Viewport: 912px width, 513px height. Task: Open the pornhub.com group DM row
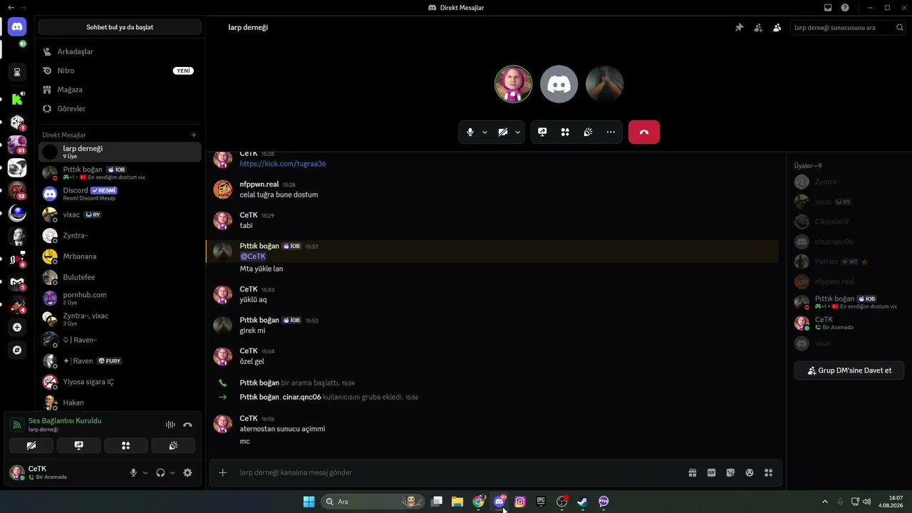[x=120, y=298]
